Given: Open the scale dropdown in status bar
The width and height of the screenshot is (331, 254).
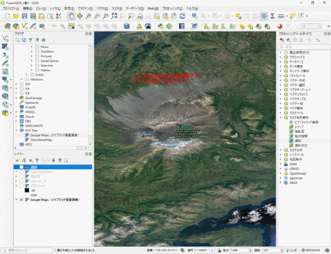Looking at the screenshot, I should tap(212, 250).
